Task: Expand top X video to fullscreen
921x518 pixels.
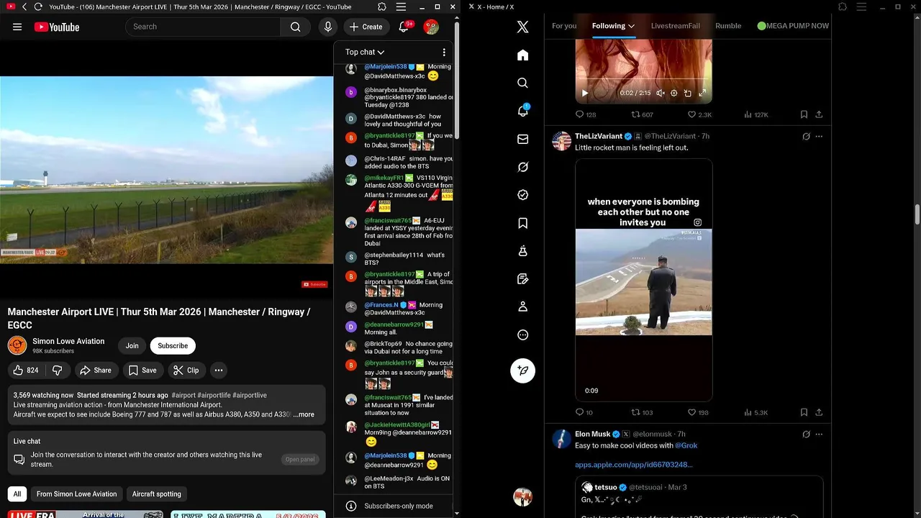Action: 702,93
